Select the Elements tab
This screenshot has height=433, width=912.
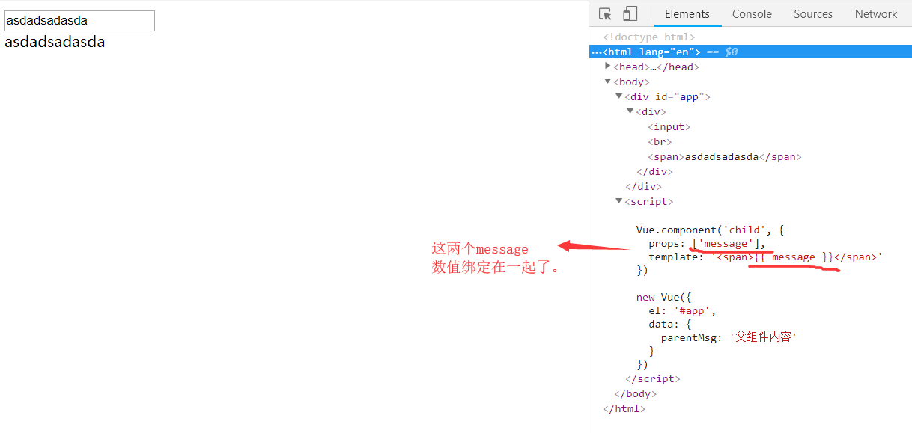pyautogui.click(x=687, y=14)
